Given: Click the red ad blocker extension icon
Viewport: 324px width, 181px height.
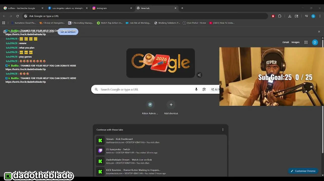Looking at the screenshot, I should (x=273, y=16).
